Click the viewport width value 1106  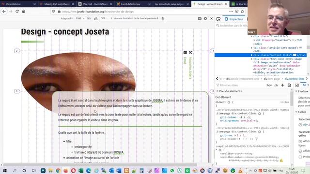pyautogui.click(x=78, y=18)
